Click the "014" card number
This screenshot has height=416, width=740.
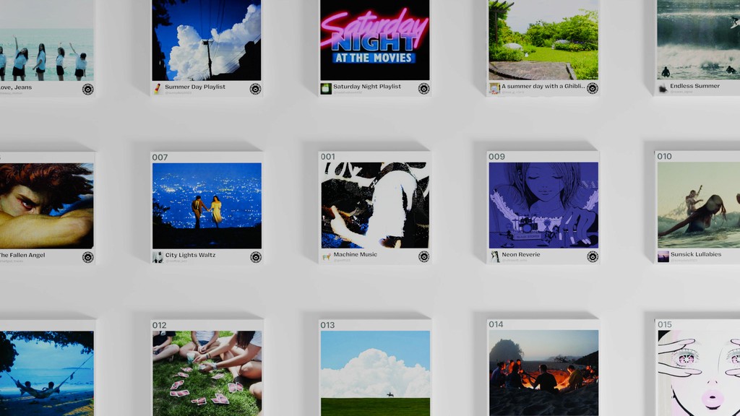pyautogui.click(x=496, y=324)
